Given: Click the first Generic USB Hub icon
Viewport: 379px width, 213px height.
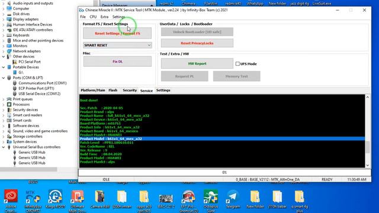Looking at the screenshot, I should (15, 153).
